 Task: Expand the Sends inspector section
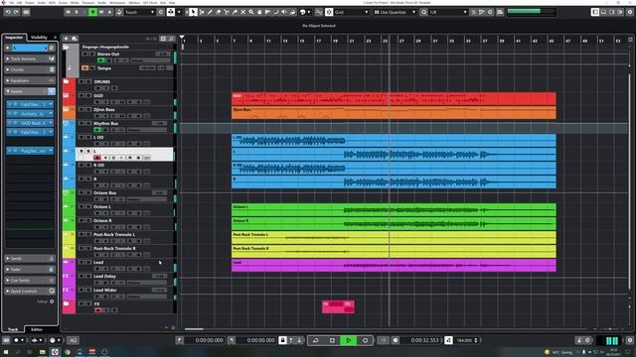(30, 258)
